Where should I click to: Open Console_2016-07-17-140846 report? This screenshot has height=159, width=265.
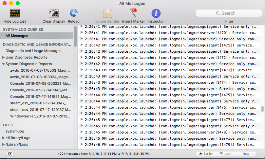[x=40, y=90]
